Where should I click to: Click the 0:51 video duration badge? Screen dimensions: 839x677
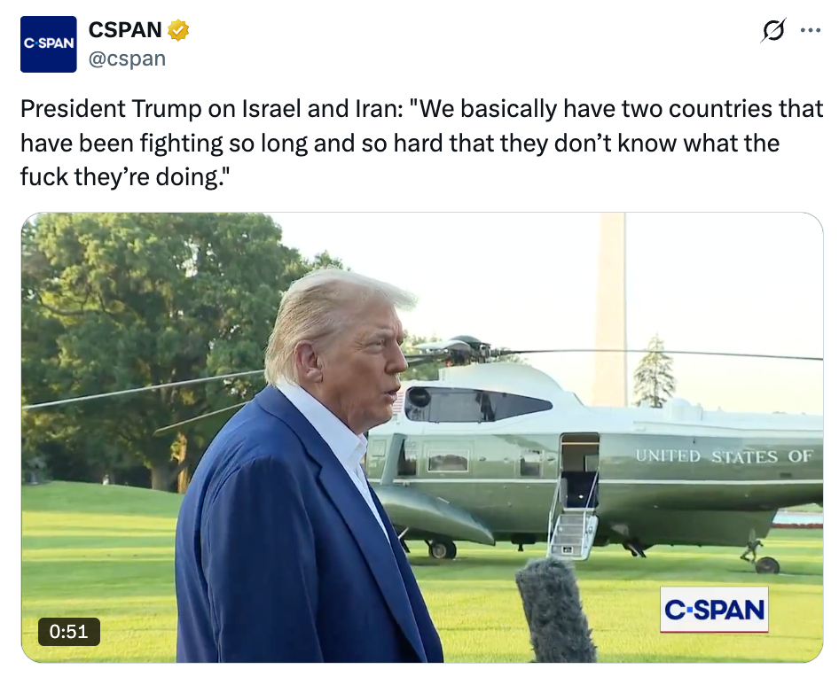pyautogui.click(x=69, y=632)
